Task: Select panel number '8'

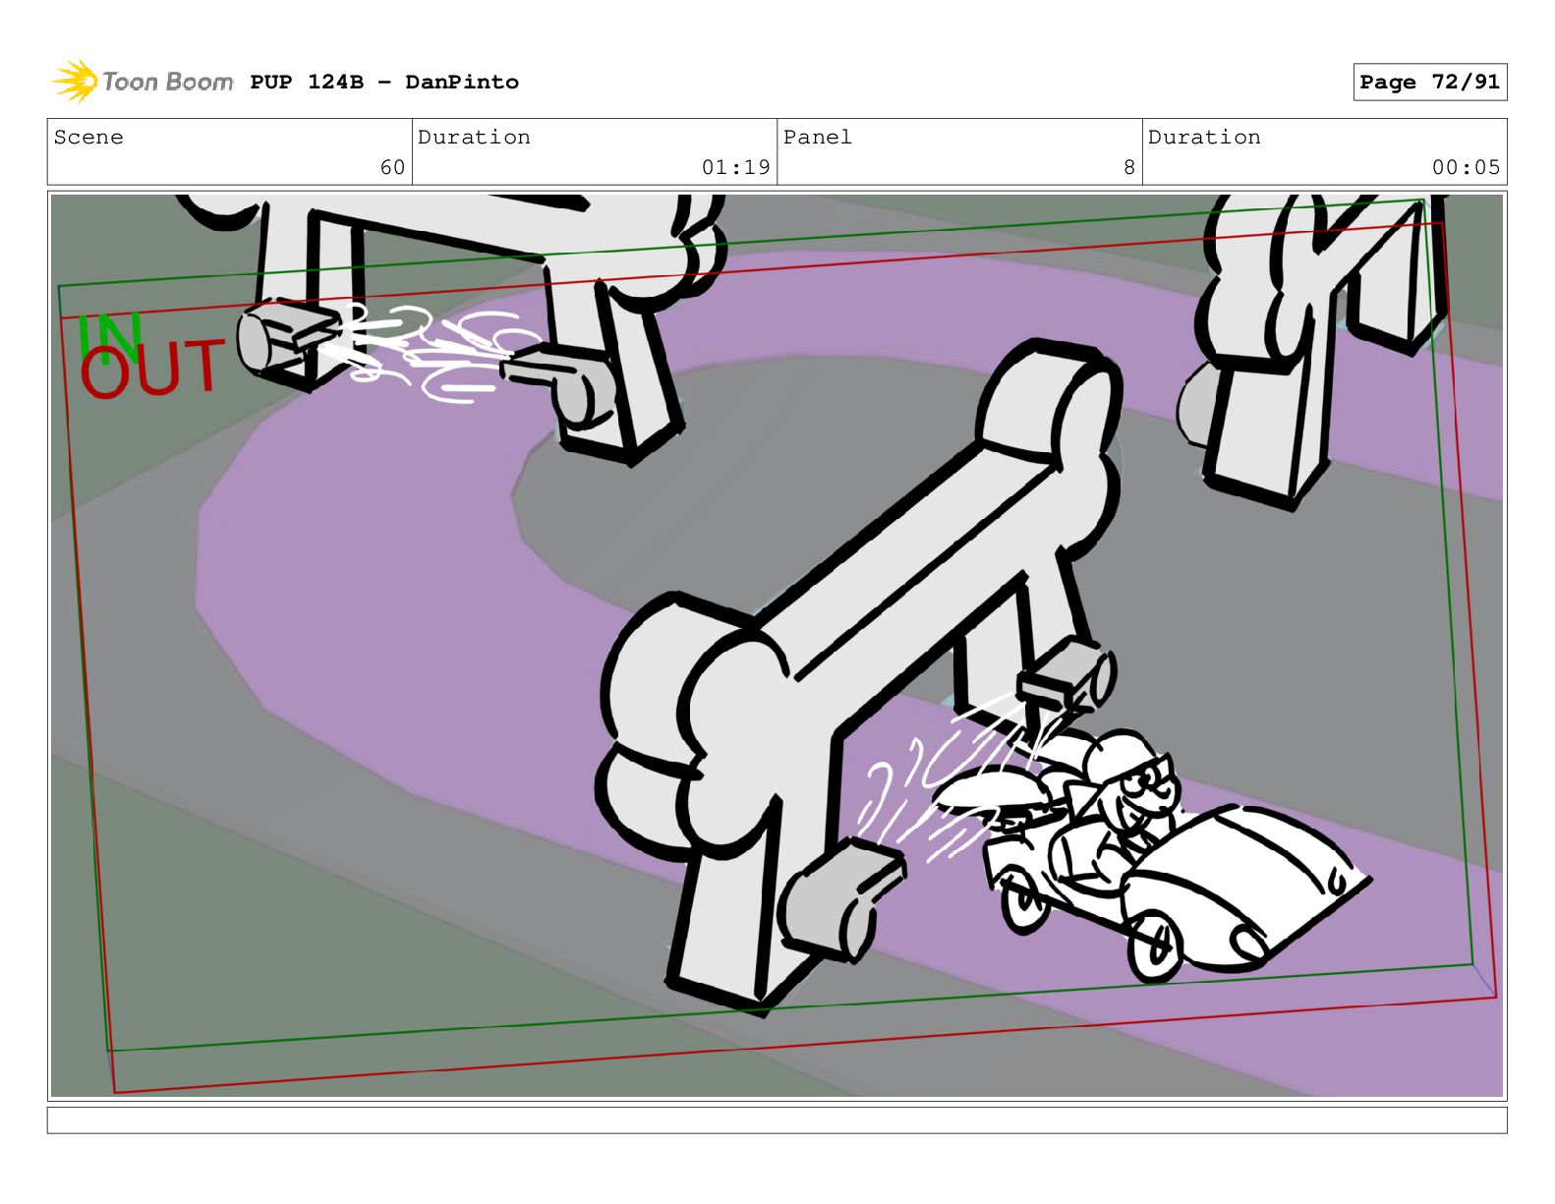Action: [1129, 168]
